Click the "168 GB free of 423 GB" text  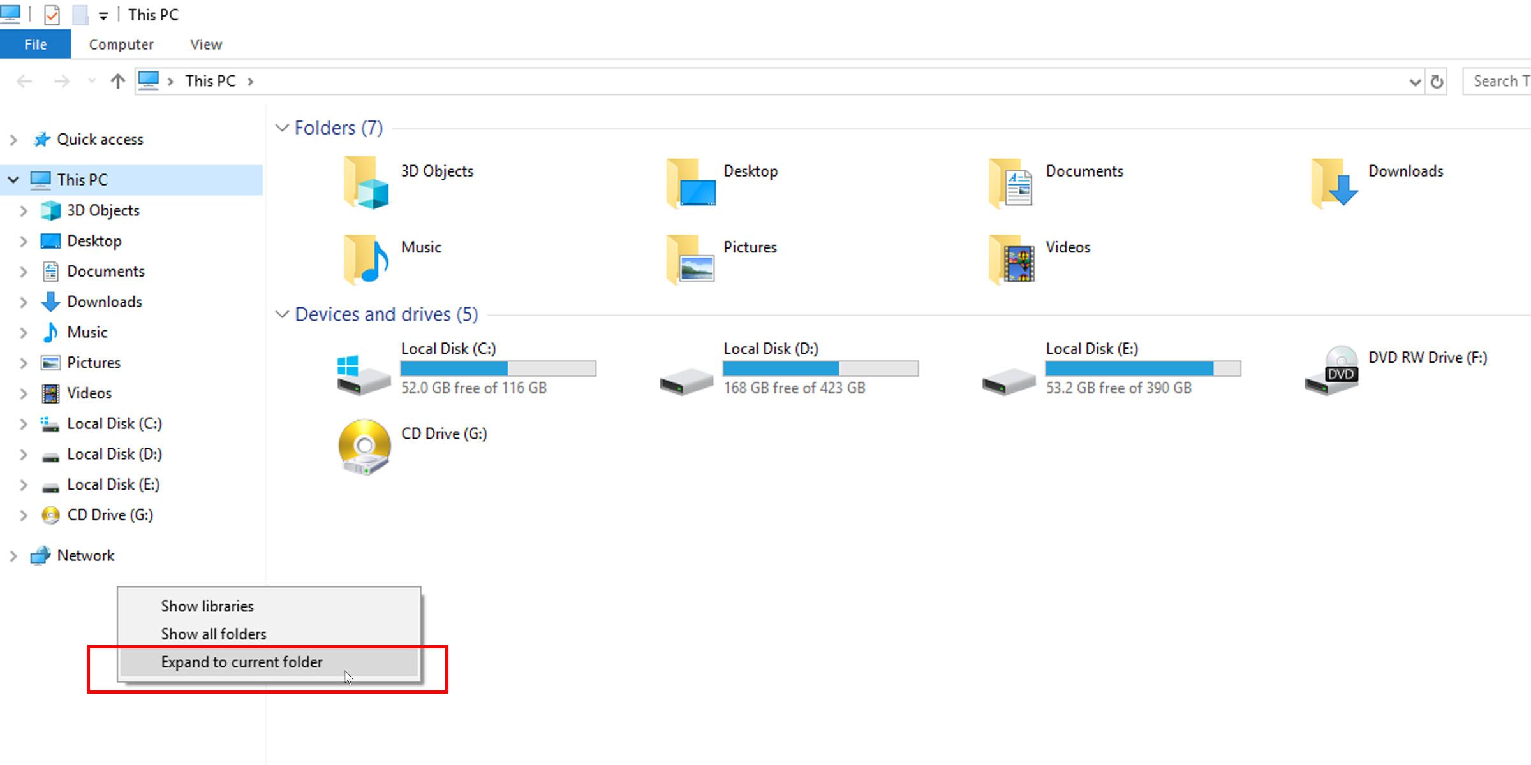[794, 388]
